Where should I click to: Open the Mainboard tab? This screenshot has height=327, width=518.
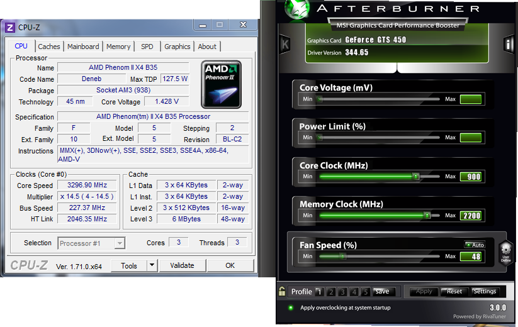83,47
